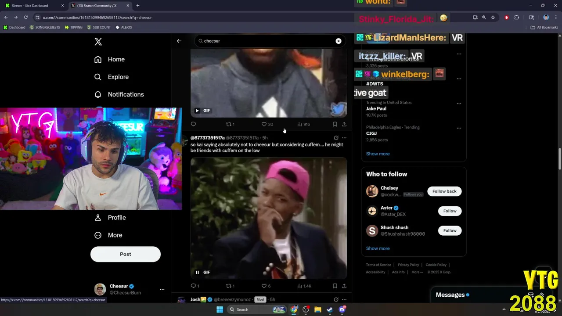Open more options for Jake Paul trend
This screenshot has width=562, height=316.
point(459,104)
